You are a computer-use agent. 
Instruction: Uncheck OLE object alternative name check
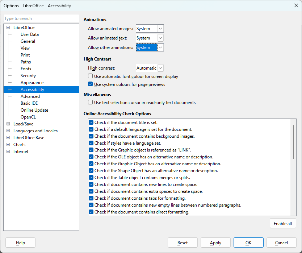coord(91,157)
